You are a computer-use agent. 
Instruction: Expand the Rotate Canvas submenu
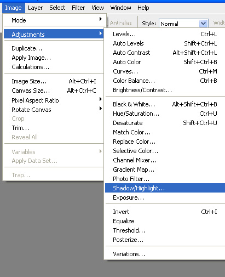[x=54, y=110]
